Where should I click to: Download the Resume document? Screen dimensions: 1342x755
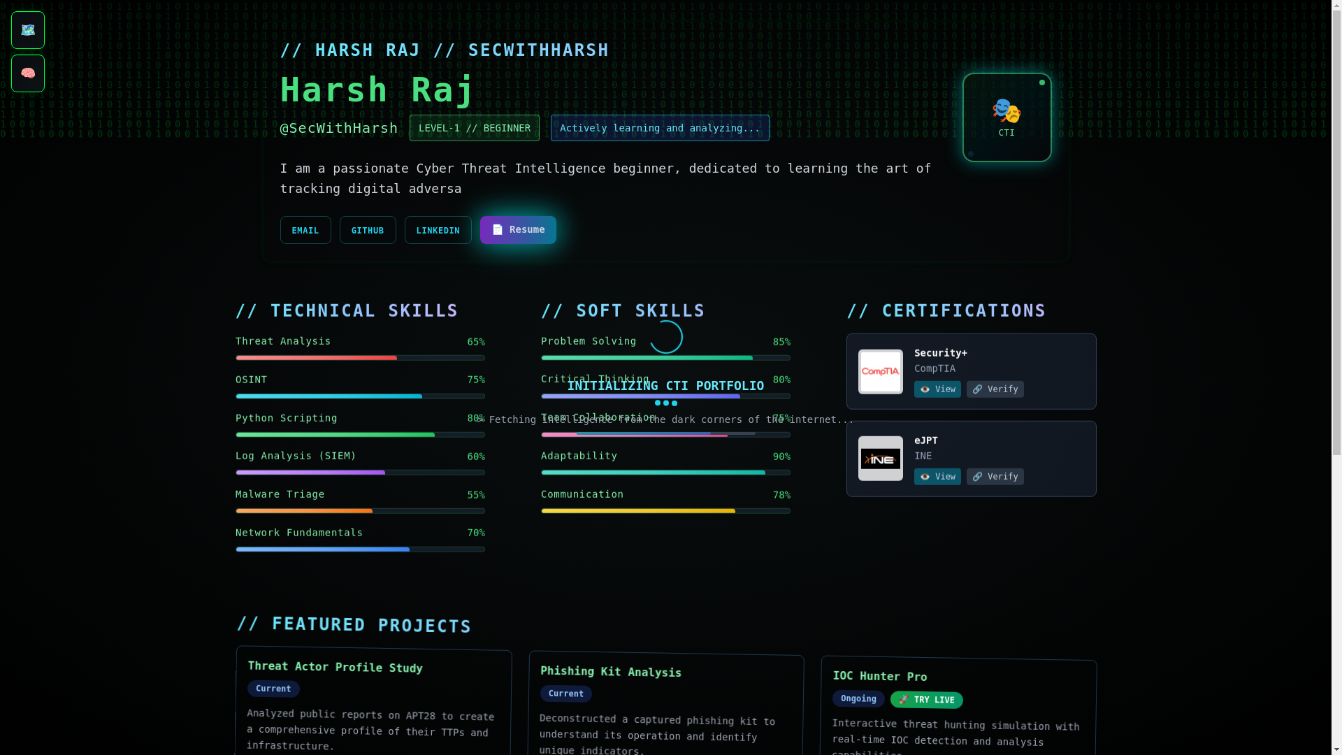tap(518, 230)
